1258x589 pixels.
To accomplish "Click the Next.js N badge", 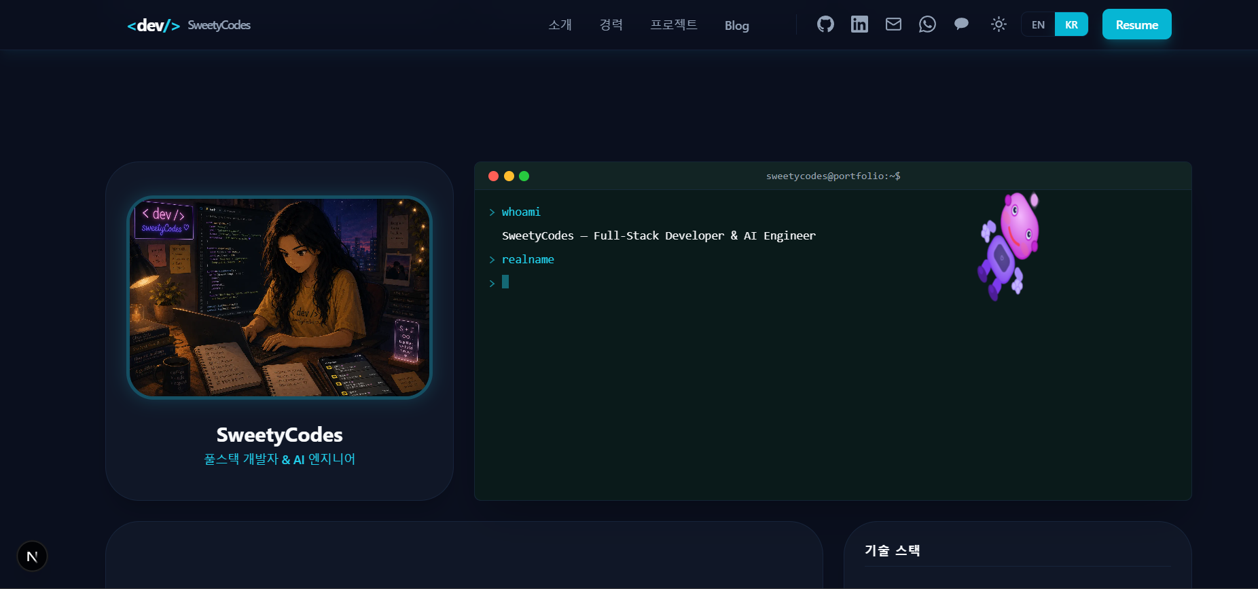I will tap(32, 556).
